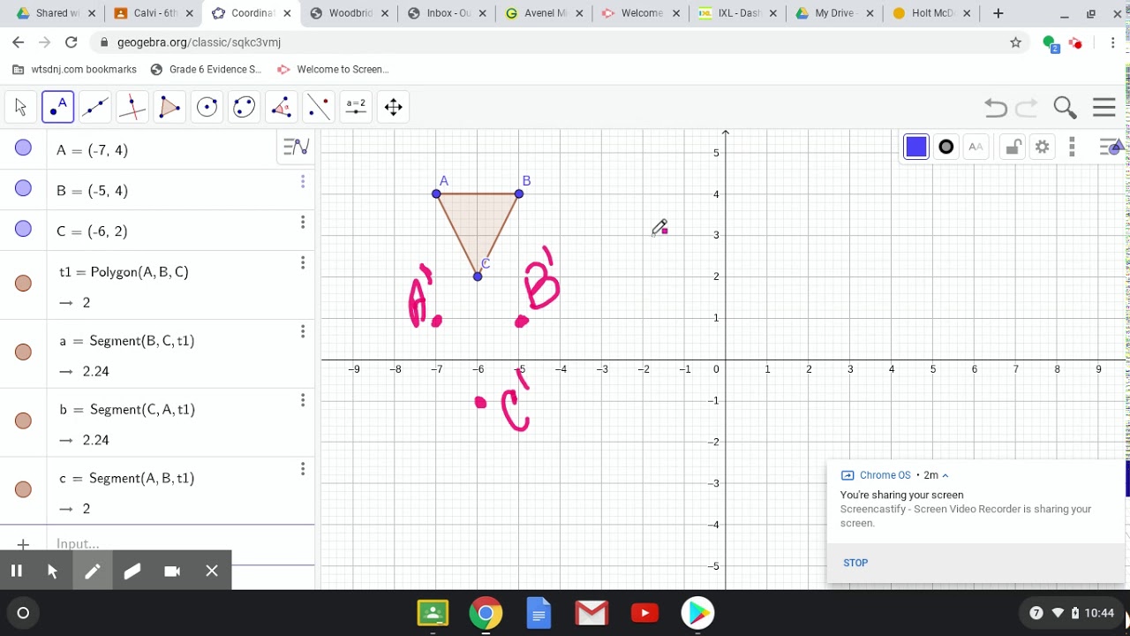Select the Slider a=2 tool
The height and width of the screenshot is (636, 1130).
(x=356, y=107)
